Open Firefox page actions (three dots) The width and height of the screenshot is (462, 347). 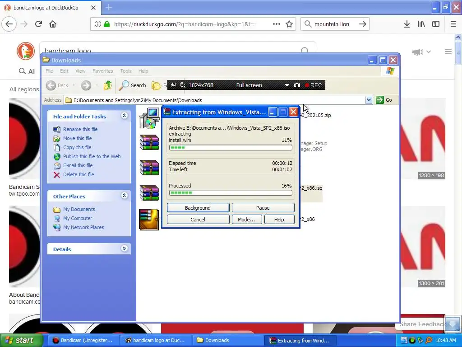[x=277, y=24]
